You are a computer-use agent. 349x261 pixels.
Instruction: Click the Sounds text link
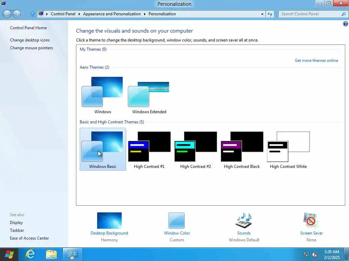(244, 233)
